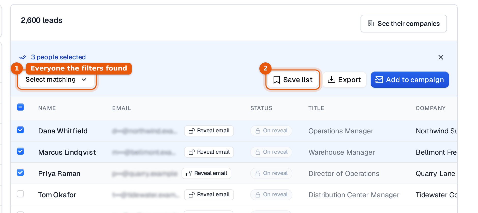Click the 3 people selected link
This screenshot has height=213, width=478.
(x=58, y=57)
